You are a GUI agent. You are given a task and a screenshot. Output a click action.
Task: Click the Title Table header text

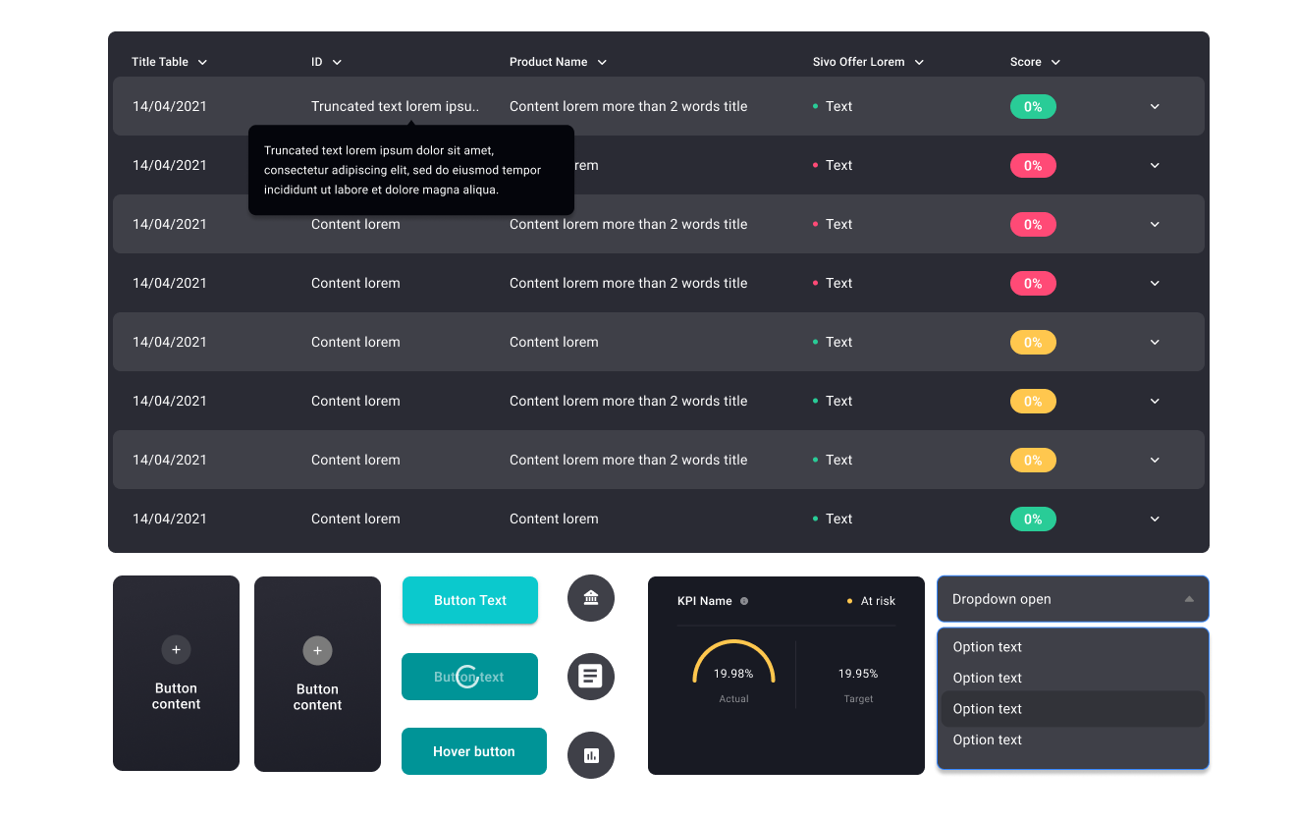coord(160,62)
